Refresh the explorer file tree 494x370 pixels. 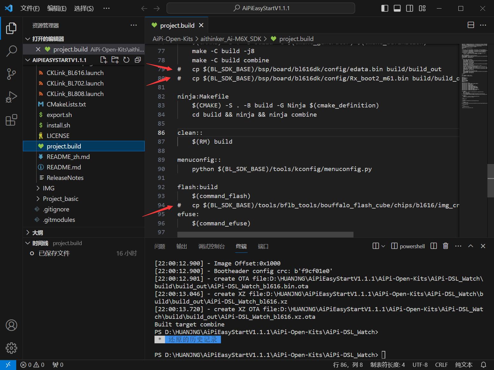click(x=126, y=60)
